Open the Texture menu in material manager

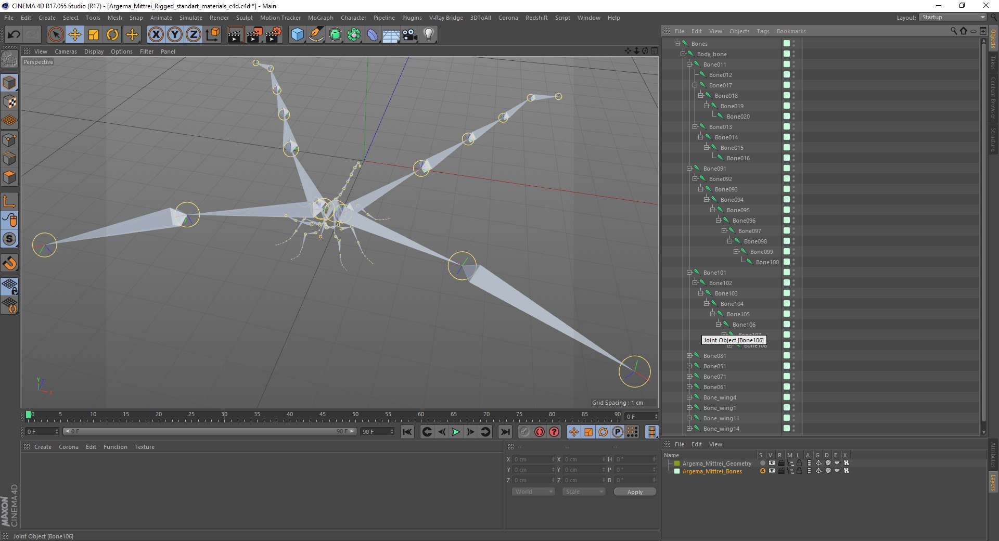144,447
